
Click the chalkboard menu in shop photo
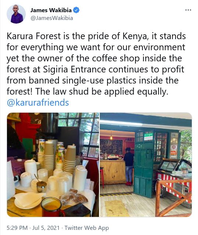(x=112, y=146)
